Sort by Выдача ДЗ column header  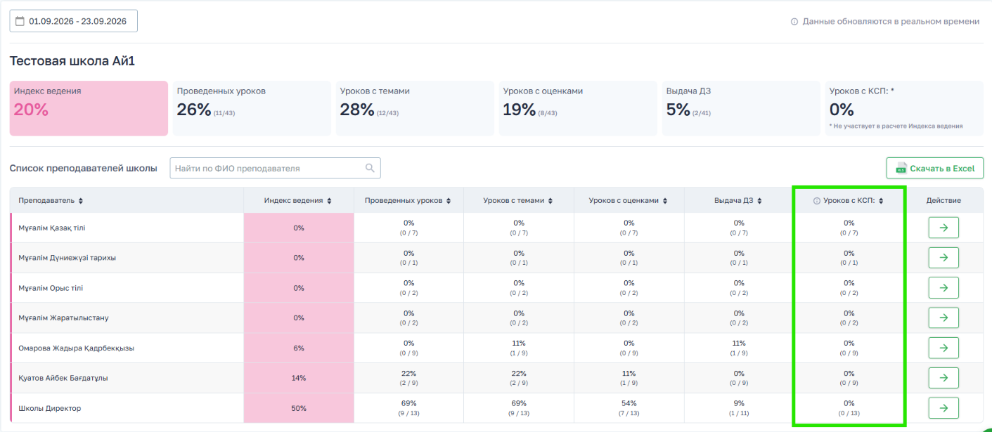[738, 200]
